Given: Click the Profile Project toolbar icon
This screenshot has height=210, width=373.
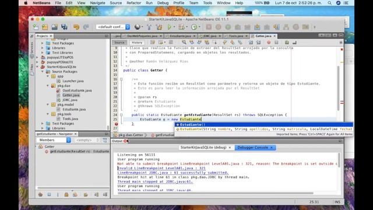Looking at the screenshot, I should coord(194,27).
